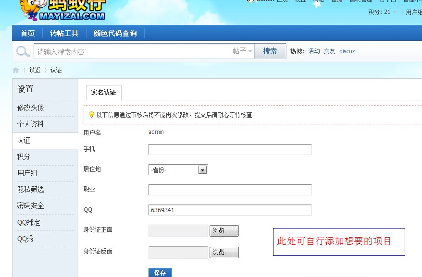Open hot search link 活动

314,51
